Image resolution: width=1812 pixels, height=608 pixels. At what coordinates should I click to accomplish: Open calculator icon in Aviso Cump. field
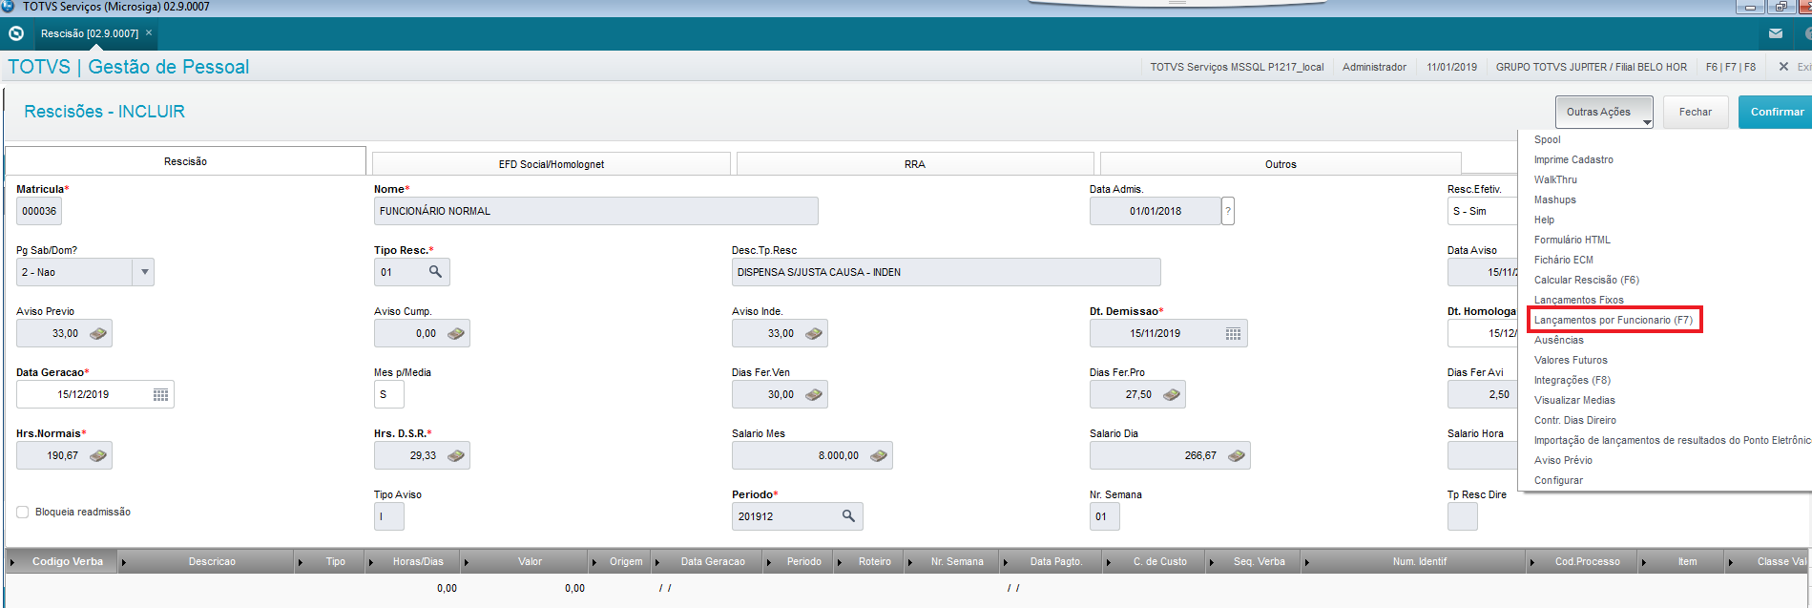pyautogui.click(x=456, y=333)
